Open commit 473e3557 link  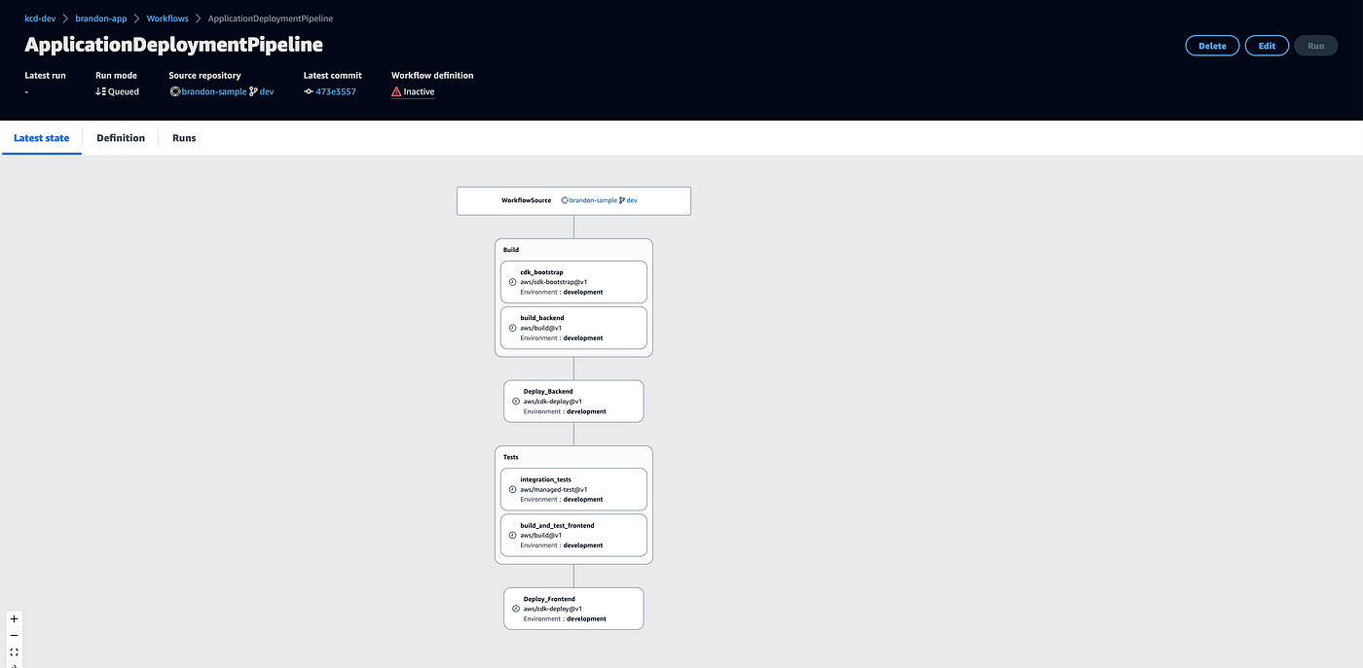click(x=336, y=91)
